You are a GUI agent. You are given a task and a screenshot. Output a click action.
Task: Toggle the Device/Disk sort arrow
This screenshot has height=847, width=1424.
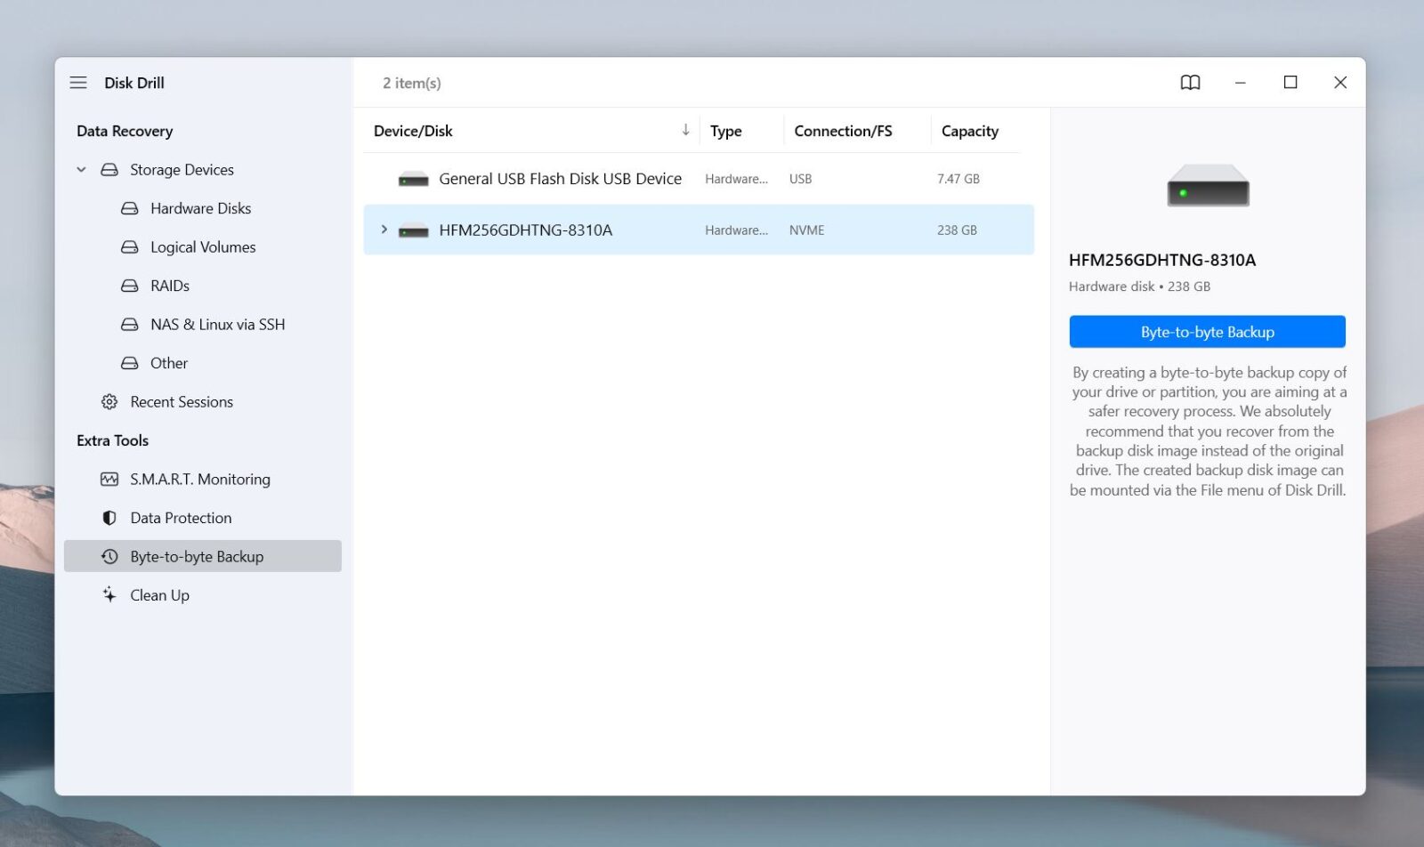(x=685, y=130)
